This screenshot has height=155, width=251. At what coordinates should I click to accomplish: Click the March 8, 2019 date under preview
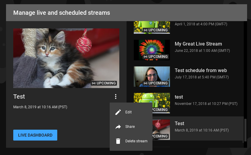[x=40, y=107]
